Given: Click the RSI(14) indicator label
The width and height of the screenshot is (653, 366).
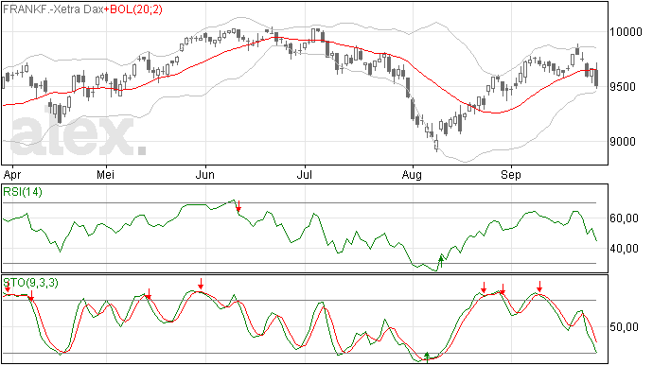Looking at the screenshot, I should [23, 192].
